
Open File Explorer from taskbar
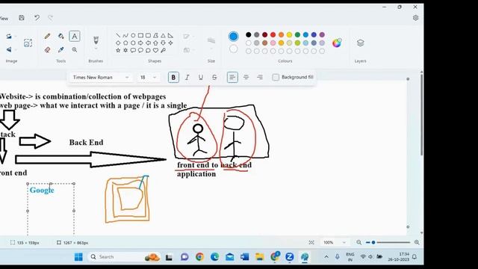click(x=259, y=257)
